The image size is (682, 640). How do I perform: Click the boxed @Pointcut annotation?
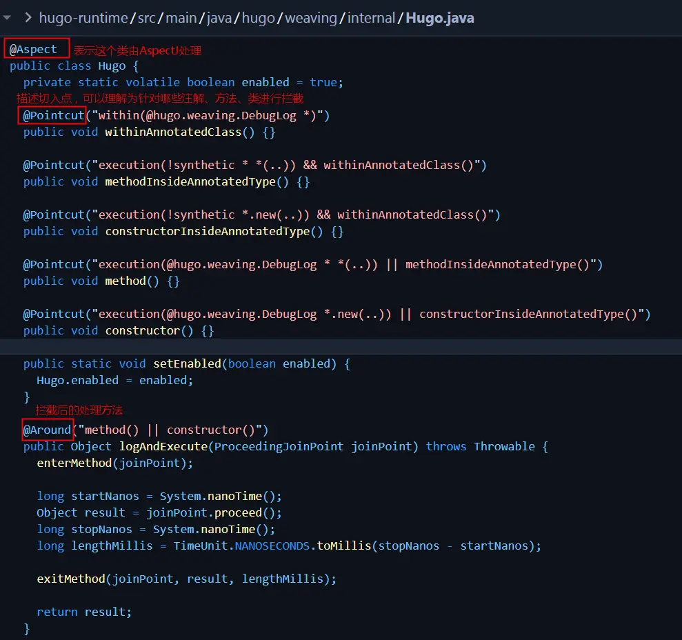pyautogui.click(x=53, y=115)
